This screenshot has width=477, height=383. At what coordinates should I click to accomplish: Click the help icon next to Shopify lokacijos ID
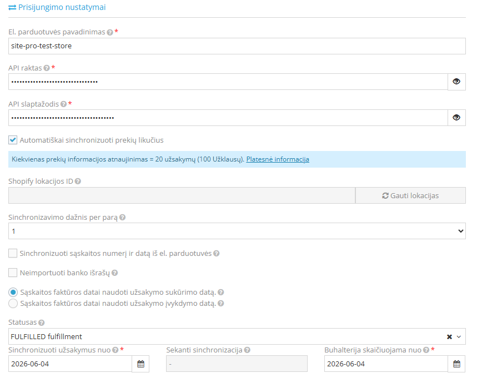click(x=78, y=182)
